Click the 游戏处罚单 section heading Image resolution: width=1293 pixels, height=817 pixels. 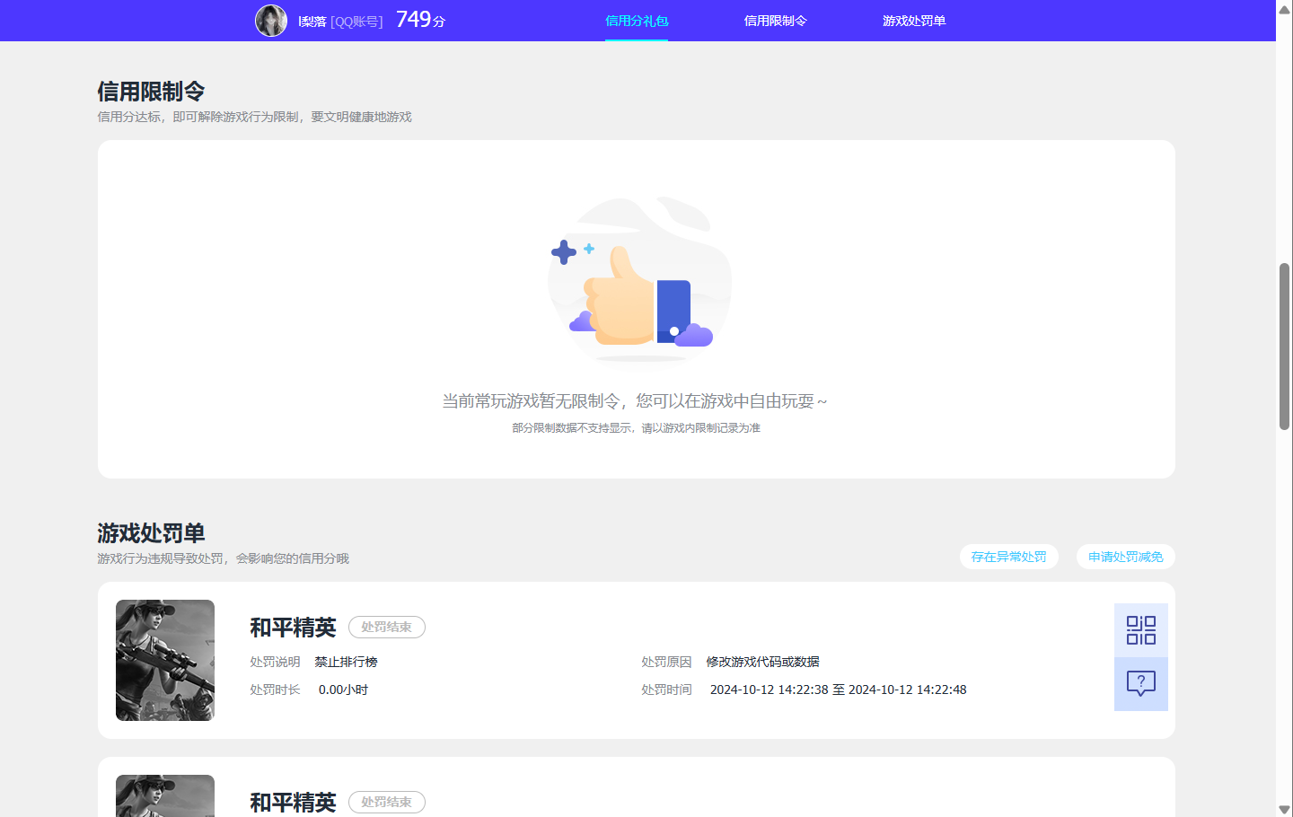pyautogui.click(x=150, y=532)
